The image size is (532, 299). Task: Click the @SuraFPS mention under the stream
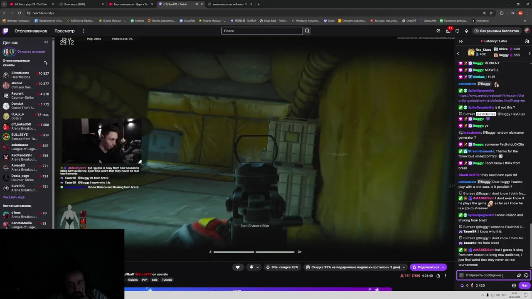tap(143, 274)
